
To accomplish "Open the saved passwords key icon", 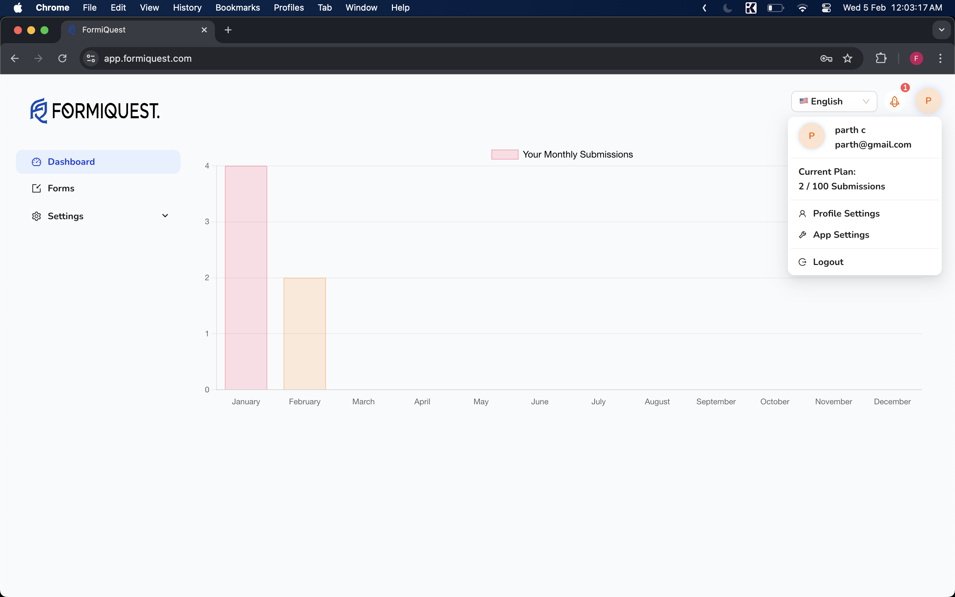I will [x=826, y=58].
